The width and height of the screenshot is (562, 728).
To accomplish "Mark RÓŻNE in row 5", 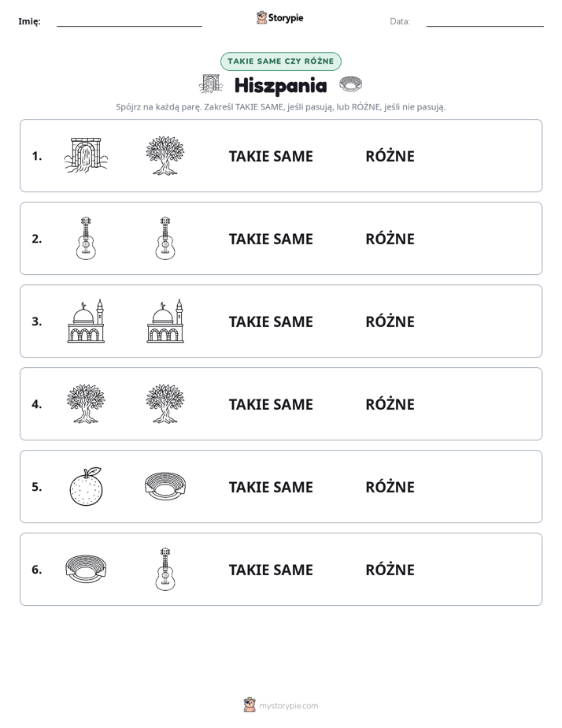I will click(390, 487).
